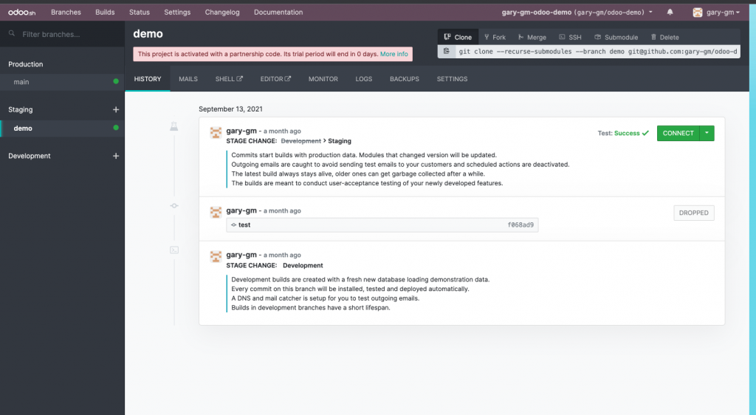This screenshot has width=756, height=415.
Task: Open the Branches menu
Action: [66, 12]
